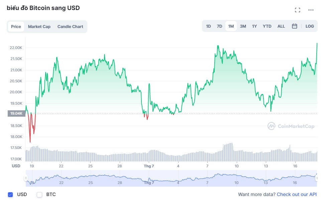This screenshot has height=208, width=326.
Task: Open the Check out our API link
Action: [297, 194]
